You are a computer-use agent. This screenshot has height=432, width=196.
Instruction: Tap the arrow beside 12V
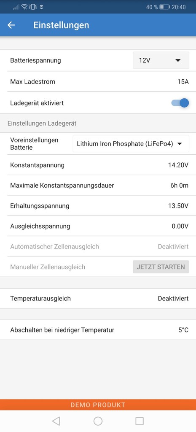point(178,60)
